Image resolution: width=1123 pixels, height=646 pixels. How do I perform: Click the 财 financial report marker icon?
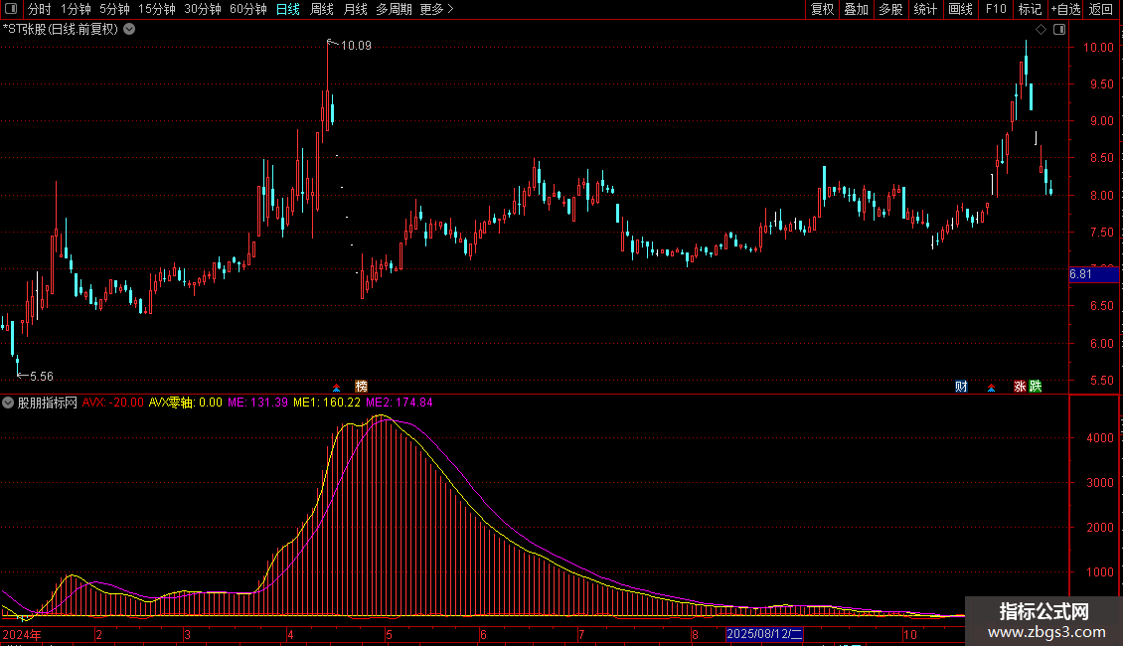961,387
